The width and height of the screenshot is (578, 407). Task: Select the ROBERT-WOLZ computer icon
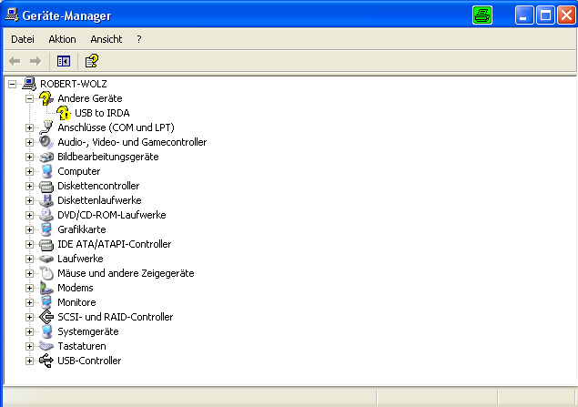(29, 84)
